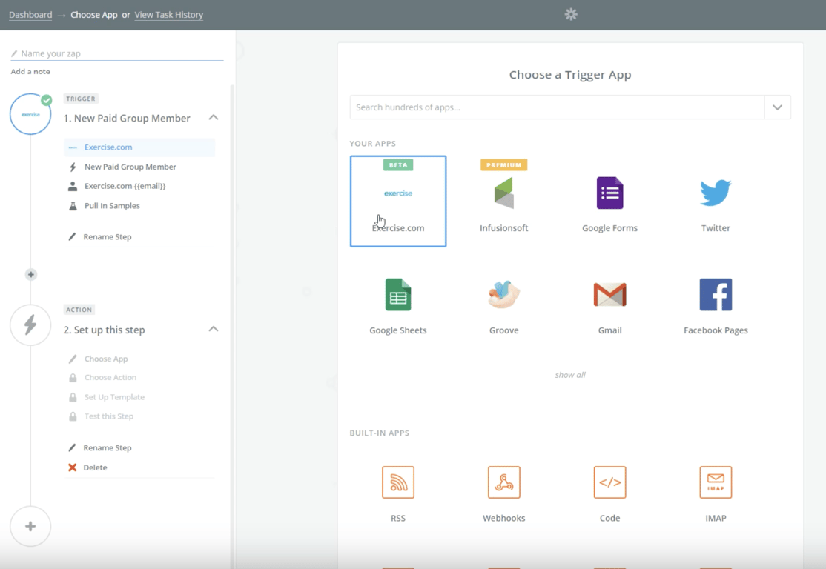Select the RSS built-in app icon
Screen dimensions: 826x569
click(x=397, y=482)
